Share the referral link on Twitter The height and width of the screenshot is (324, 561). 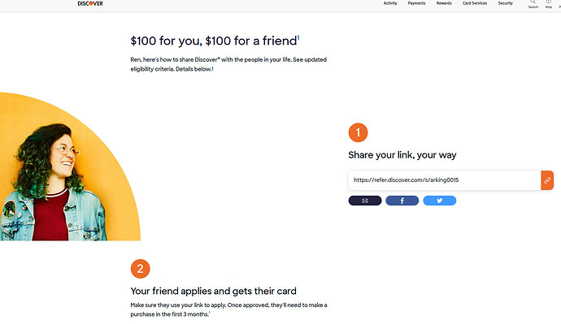point(439,201)
